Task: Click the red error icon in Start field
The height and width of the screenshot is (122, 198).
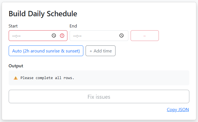Action: pos(62,36)
